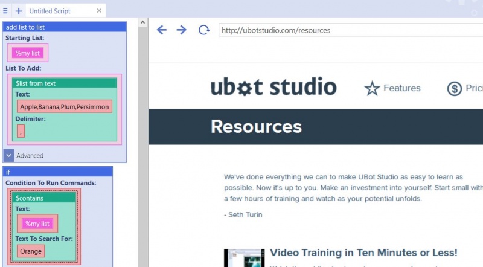Open the Features page link
The height and width of the screenshot is (267, 483).
[x=402, y=88]
